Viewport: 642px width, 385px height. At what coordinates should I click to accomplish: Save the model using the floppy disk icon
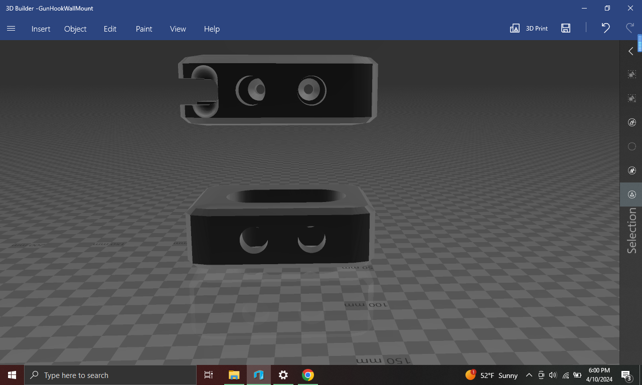(x=566, y=29)
